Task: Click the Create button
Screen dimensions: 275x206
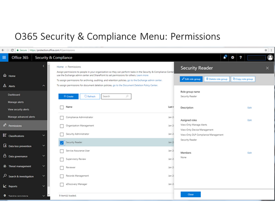Action: (68, 96)
